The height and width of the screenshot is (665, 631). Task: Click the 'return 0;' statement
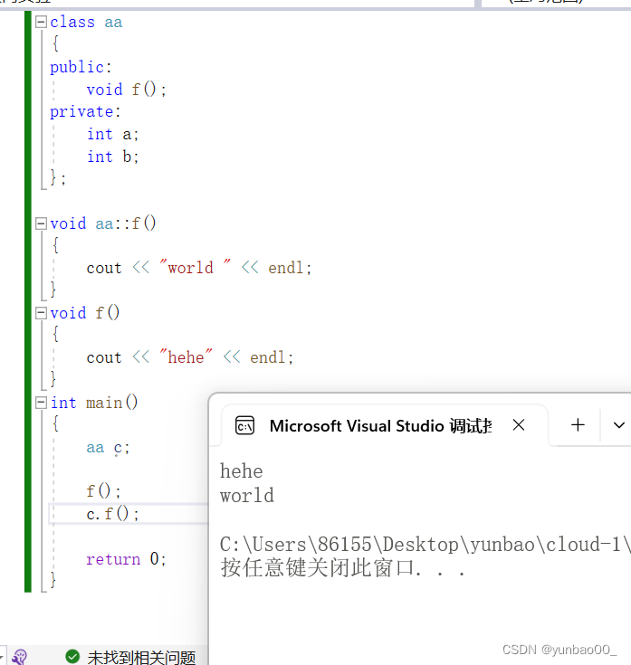[126, 559]
